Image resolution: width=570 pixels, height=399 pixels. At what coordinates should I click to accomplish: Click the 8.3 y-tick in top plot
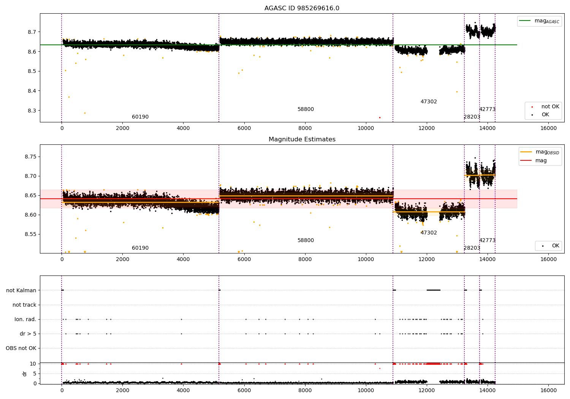32,111
